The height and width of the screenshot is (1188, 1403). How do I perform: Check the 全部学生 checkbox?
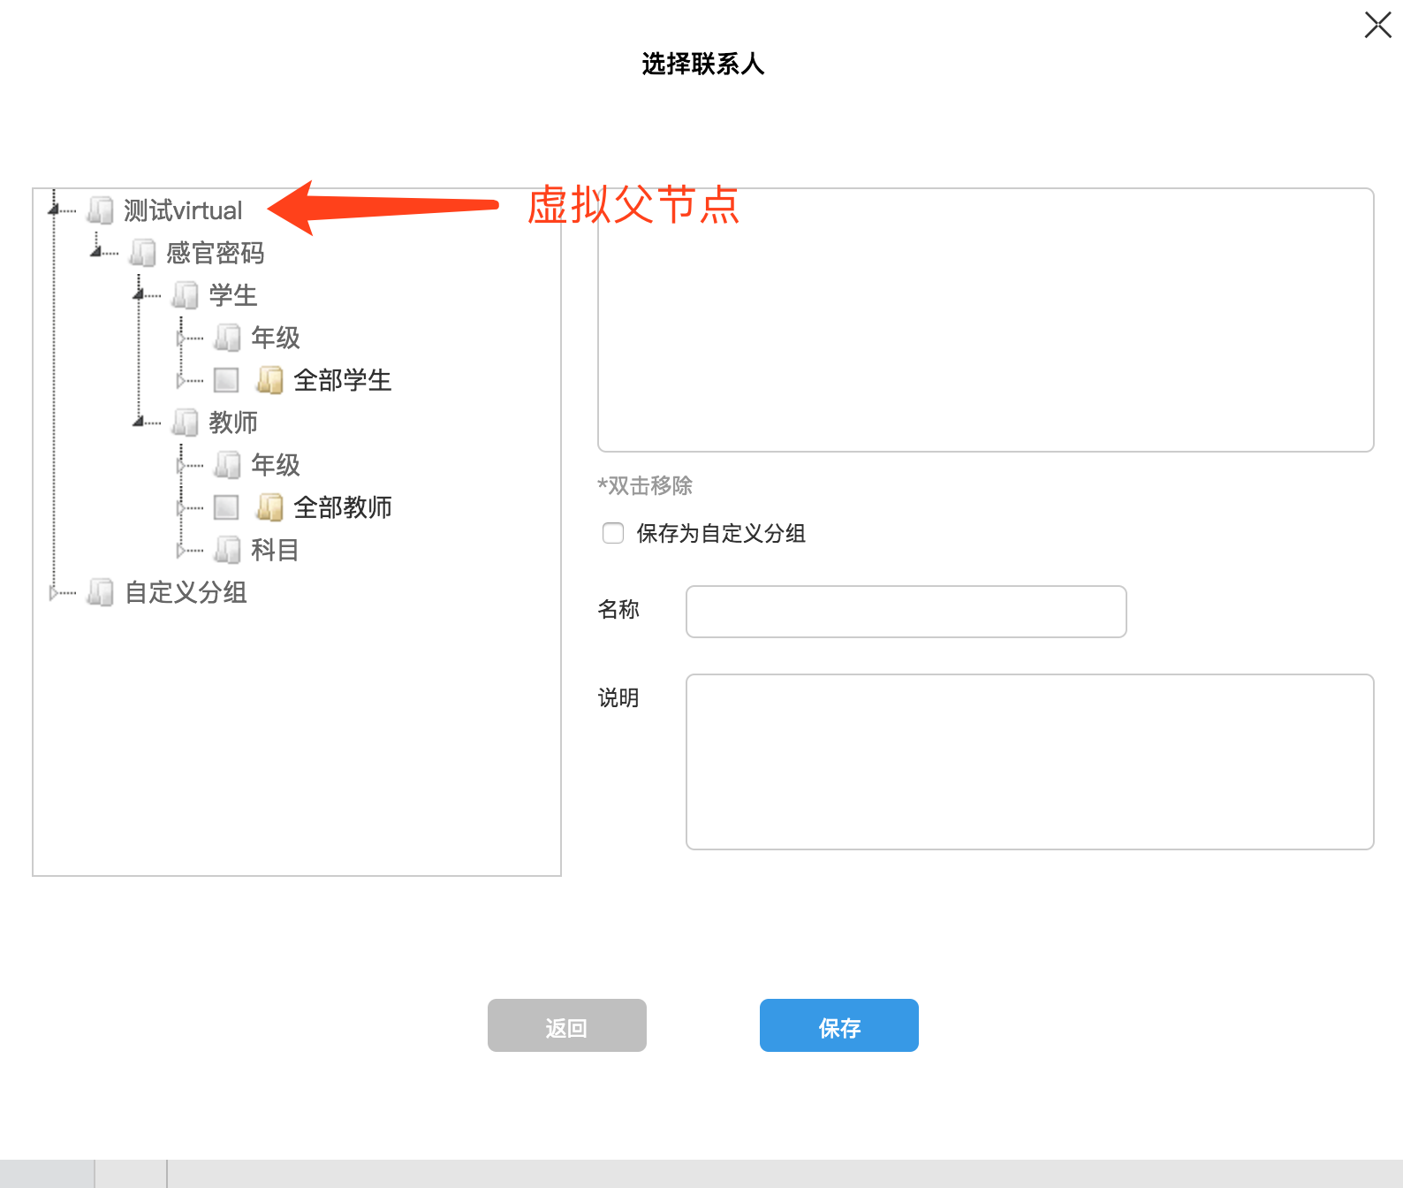click(x=226, y=380)
